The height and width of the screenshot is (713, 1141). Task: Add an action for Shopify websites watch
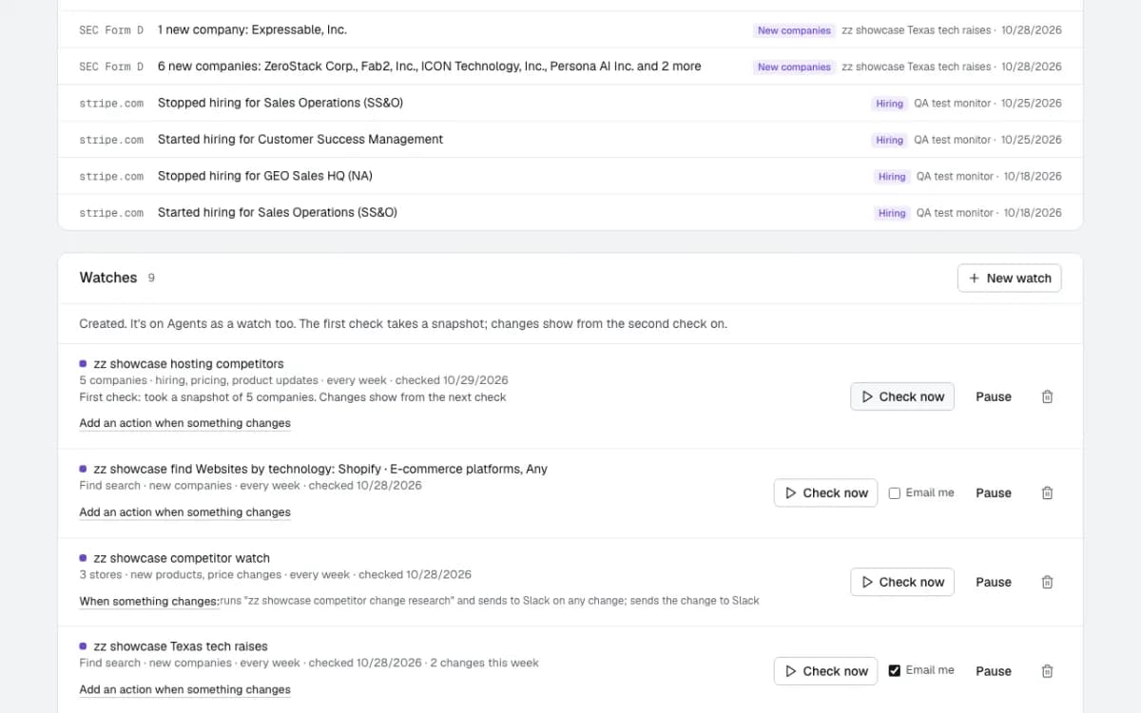(185, 512)
